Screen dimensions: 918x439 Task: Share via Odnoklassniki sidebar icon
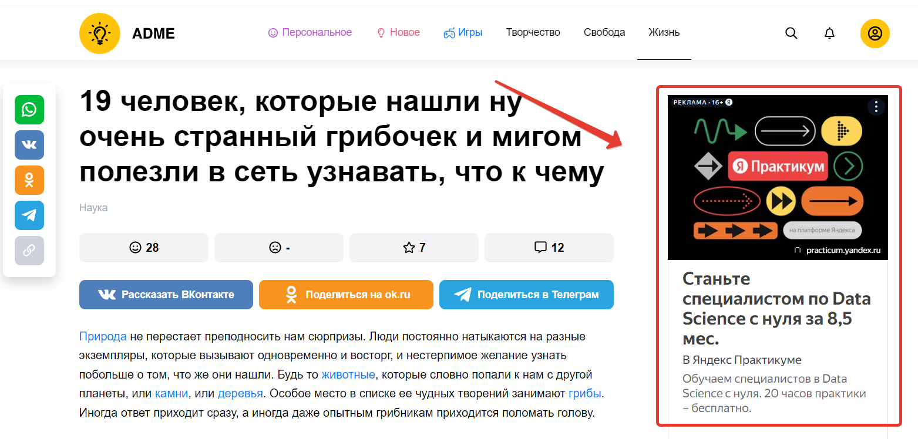[29, 180]
